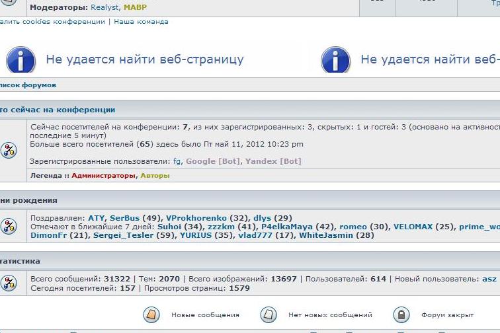Viewport: 500px width, 333px height.
Task: Click the New messages forum icon
Action: (x=151, y=314)
